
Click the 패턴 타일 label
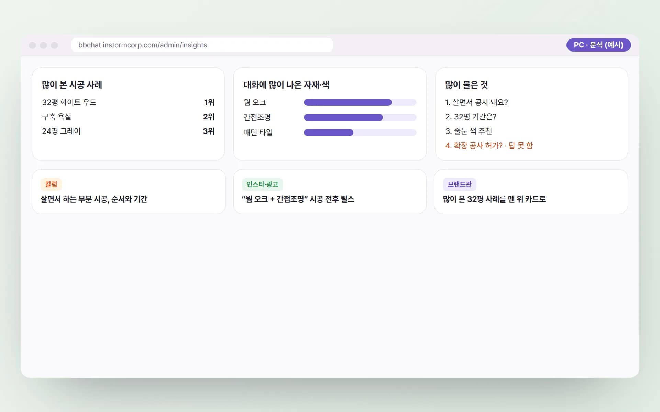pyautogui.click(x=258, y=133)
